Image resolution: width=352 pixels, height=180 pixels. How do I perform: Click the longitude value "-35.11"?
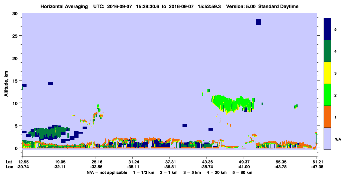pyautogui.click(x=133, y=167)
